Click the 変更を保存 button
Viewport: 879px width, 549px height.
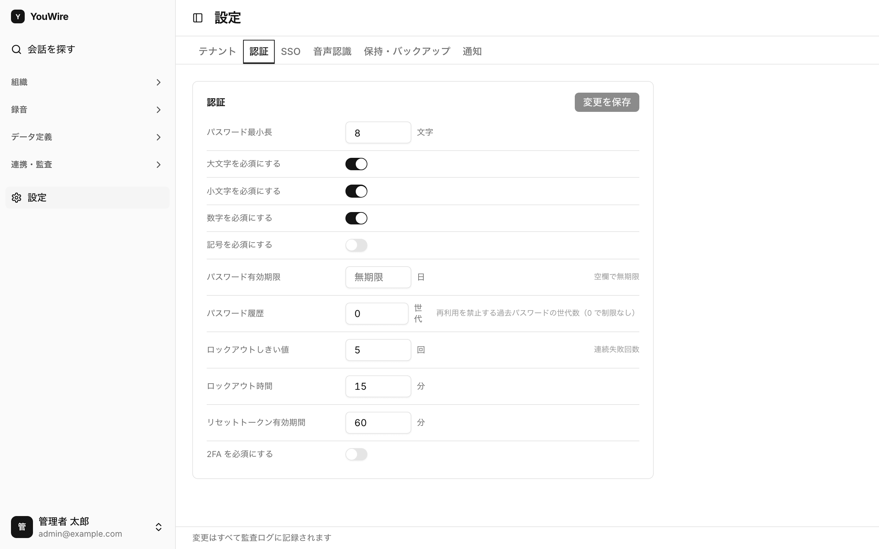(x=607, y=102)
